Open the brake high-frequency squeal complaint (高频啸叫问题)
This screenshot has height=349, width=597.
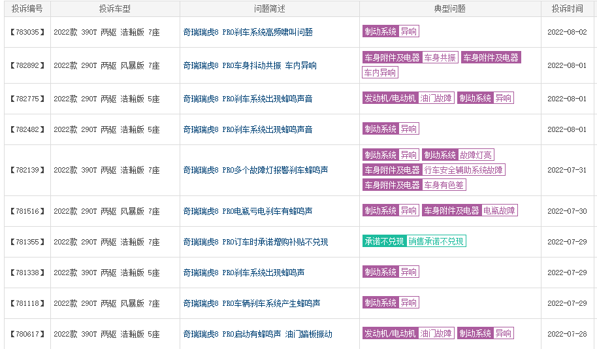(x=248, y=32)
